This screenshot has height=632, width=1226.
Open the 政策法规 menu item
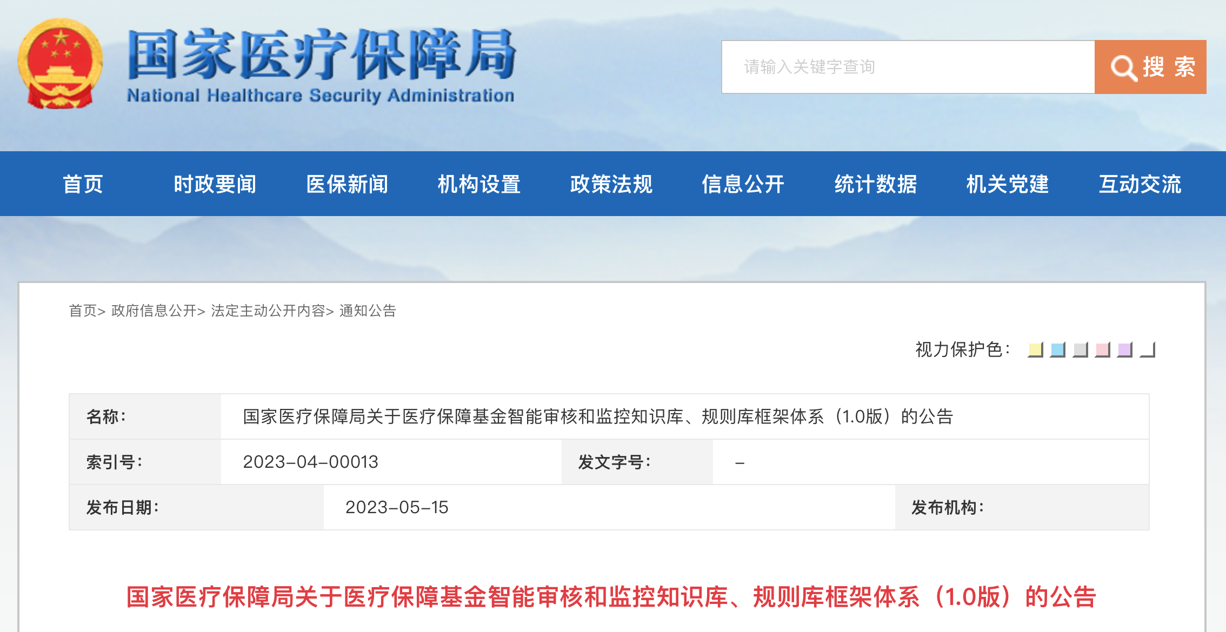point(611,184)
